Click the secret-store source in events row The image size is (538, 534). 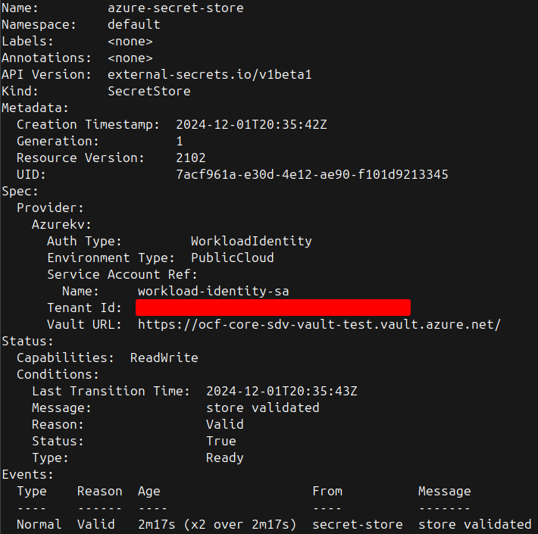coord(357,524)
